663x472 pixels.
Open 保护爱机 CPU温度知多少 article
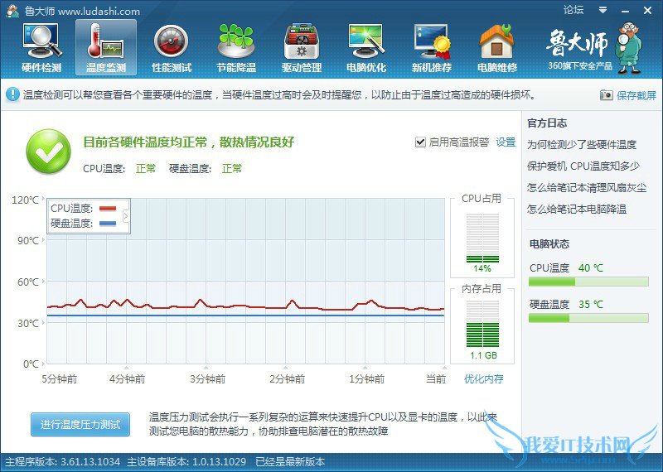point(583,166)
